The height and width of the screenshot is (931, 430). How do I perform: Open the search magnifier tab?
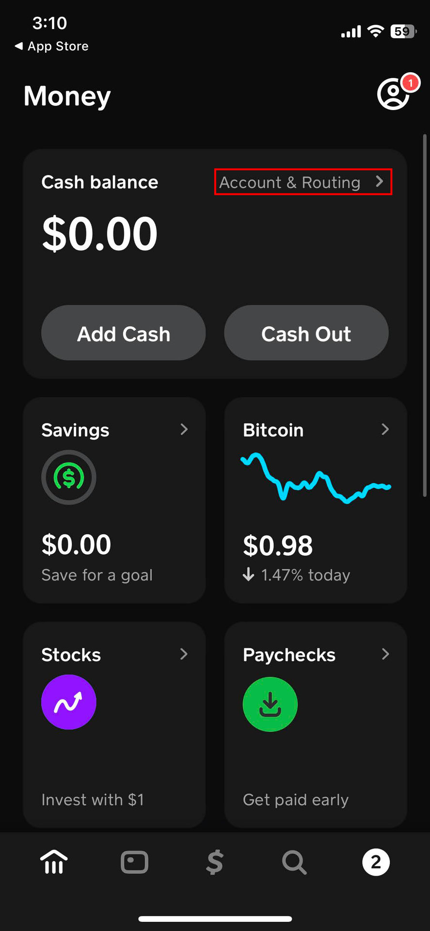tap(294, 862)
